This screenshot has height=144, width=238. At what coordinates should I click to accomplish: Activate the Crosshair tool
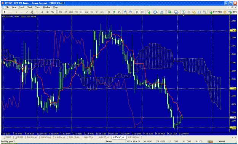[10, 12]
